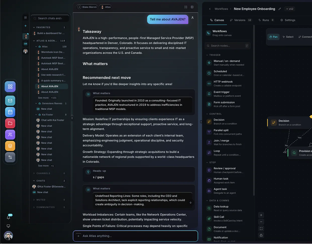Screen dimensions: 312x244
Task: Click See more +1 under Kai Foster
Action: (x=46, y=166)
